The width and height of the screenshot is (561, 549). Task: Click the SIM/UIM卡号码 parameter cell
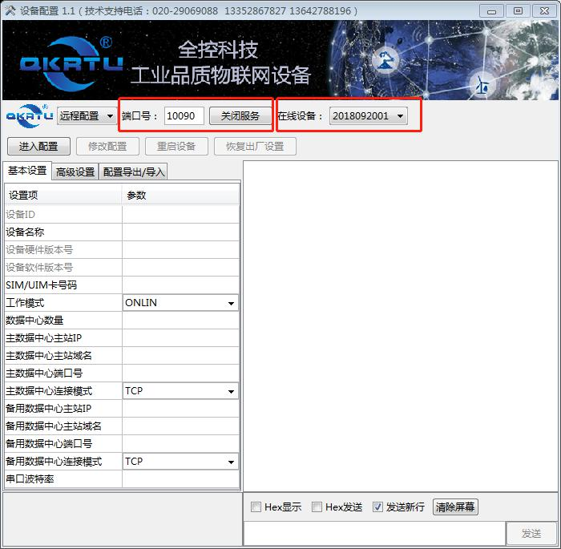point(180,285)
